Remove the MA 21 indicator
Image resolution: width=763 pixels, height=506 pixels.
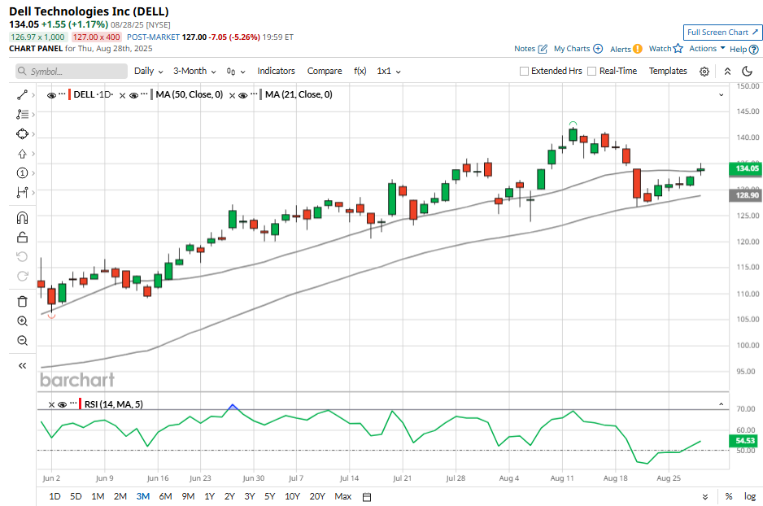tap(232, 96)
